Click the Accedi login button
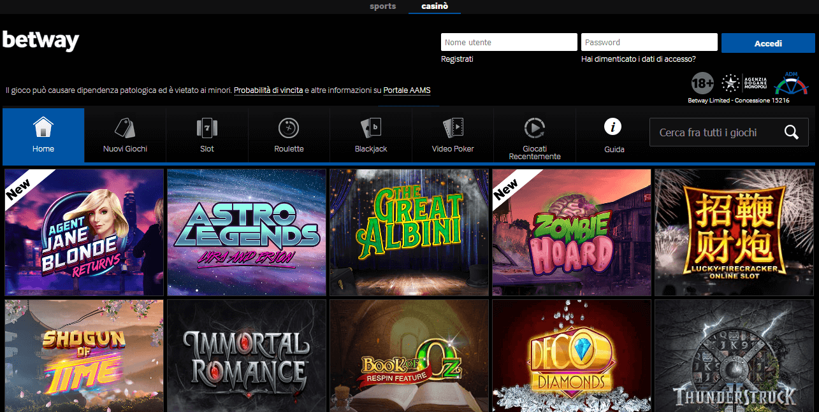 pos(768,43)
